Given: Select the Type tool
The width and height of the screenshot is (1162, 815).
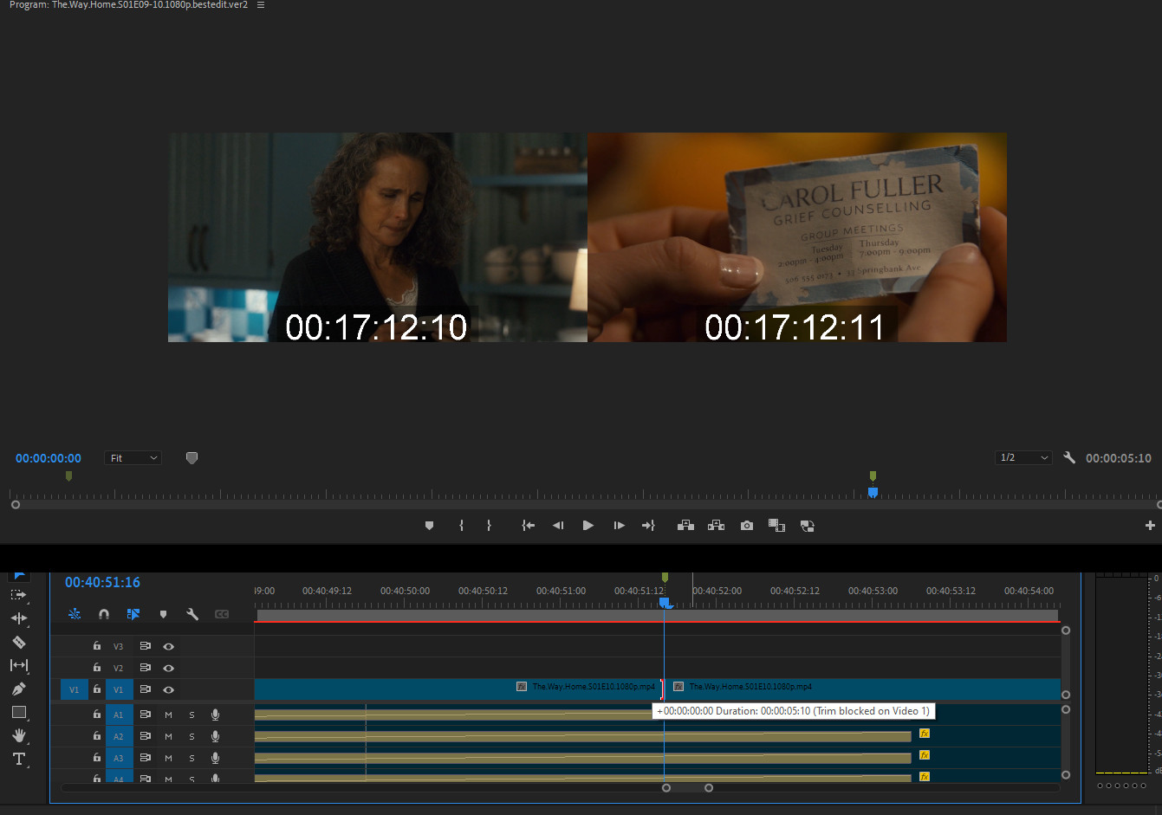Looking at the screenshot, I should tap(18, 759).
